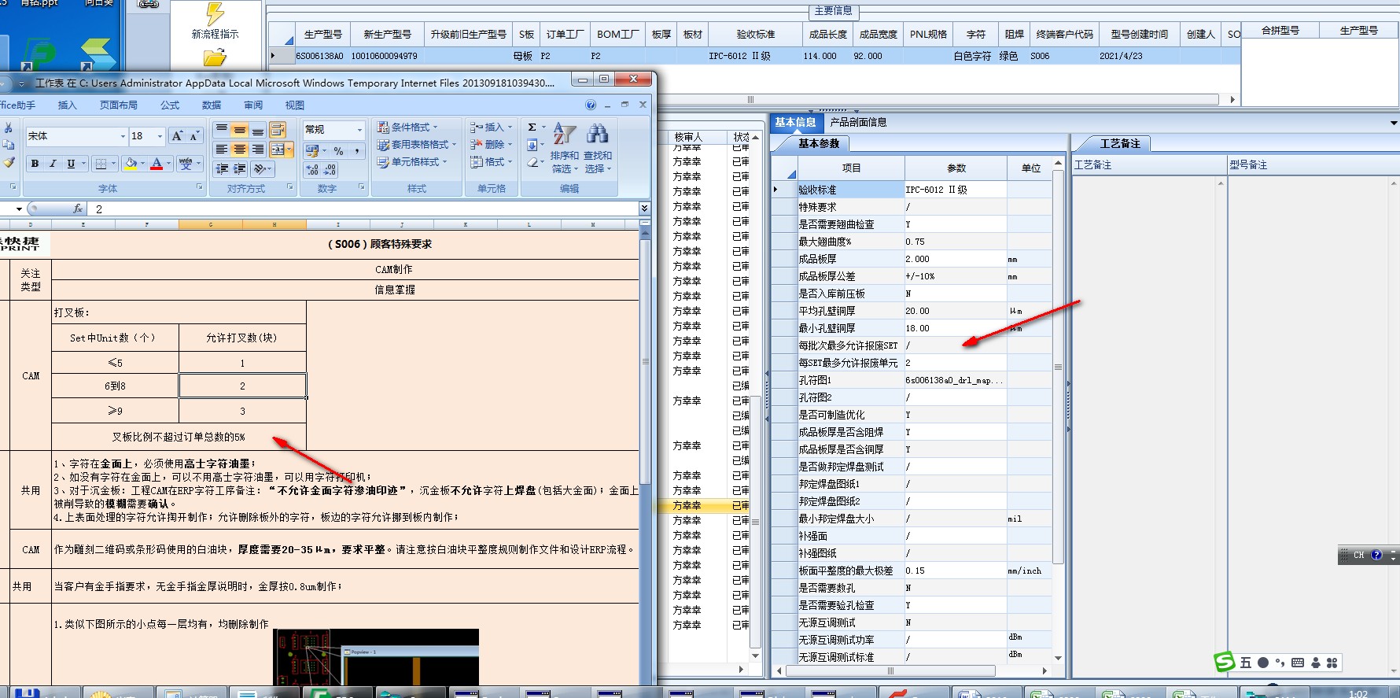The image size is (1400, 698).
Task: Open the cell borders button
Action: click(x=101, y=164)
